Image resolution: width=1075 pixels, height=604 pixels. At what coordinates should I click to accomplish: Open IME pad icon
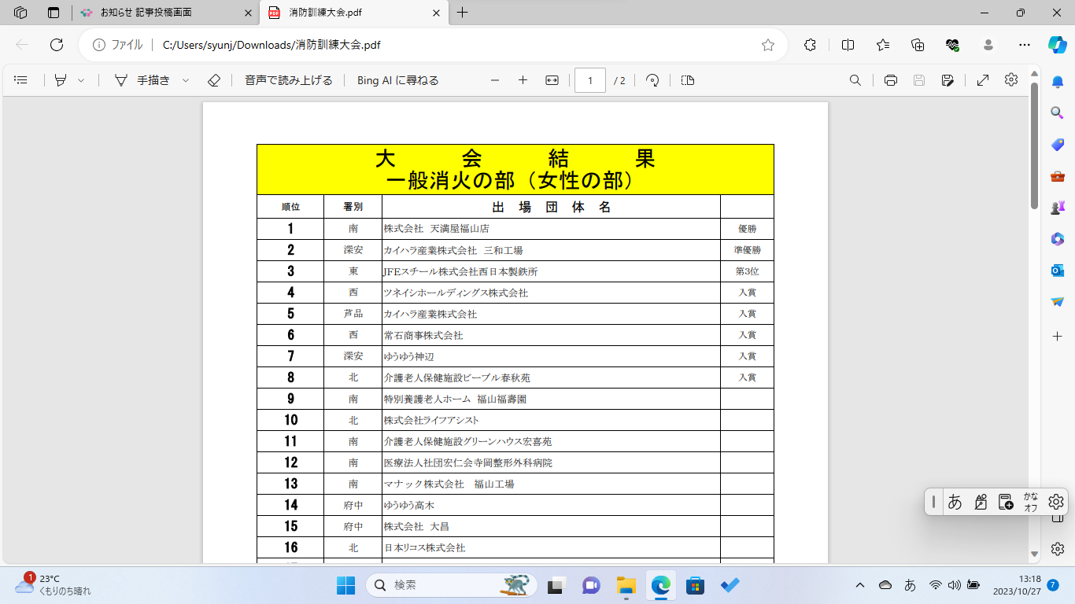pos(981,502)
